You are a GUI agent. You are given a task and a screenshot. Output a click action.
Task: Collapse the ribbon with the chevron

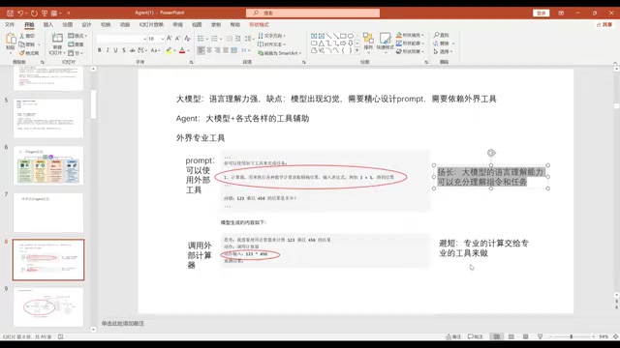615,62
